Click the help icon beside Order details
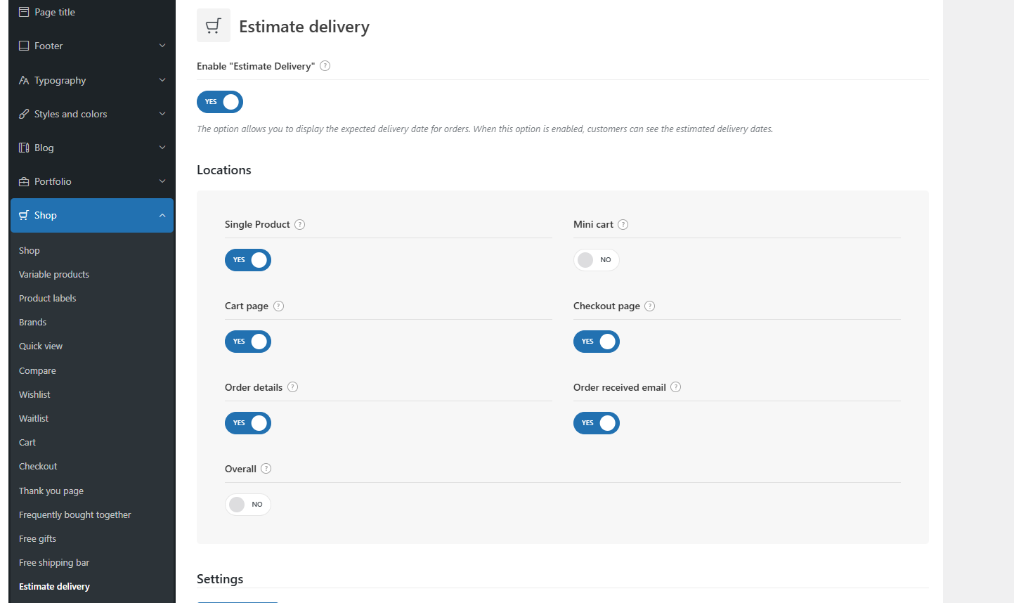 (x=292, y=387)
